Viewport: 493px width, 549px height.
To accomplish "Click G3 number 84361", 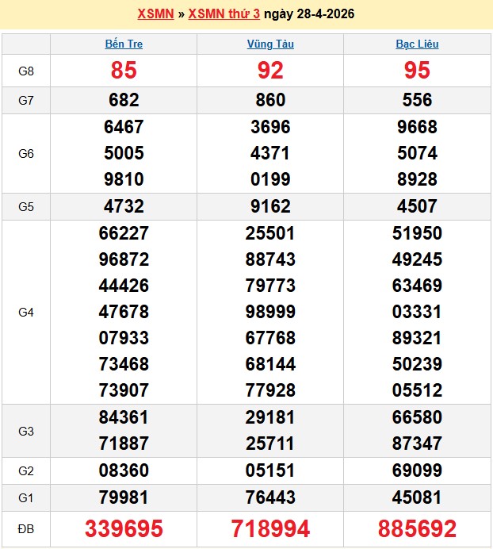I will (x=124, y=417).
